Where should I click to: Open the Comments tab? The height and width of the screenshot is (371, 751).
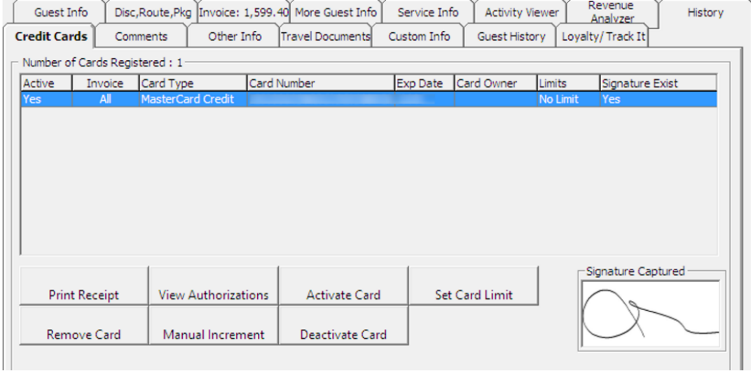pyautogui.click(x=142, y=36)
